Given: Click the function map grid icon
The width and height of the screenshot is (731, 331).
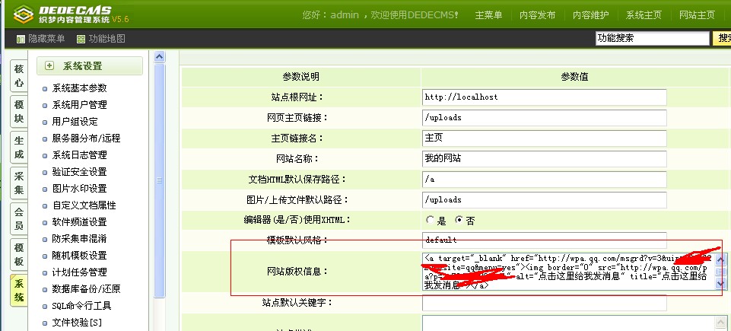Looking at the screenshot, I should click(x=81, y=39).
